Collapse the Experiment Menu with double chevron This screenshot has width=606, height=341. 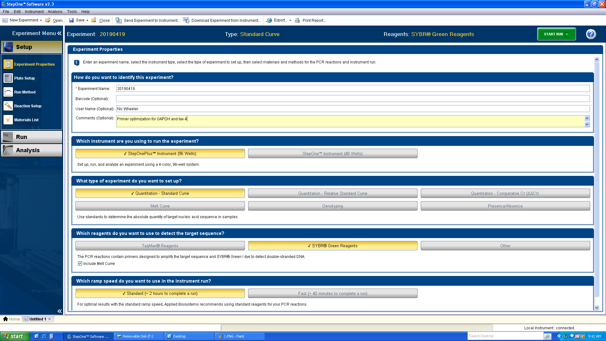(59, 33)
